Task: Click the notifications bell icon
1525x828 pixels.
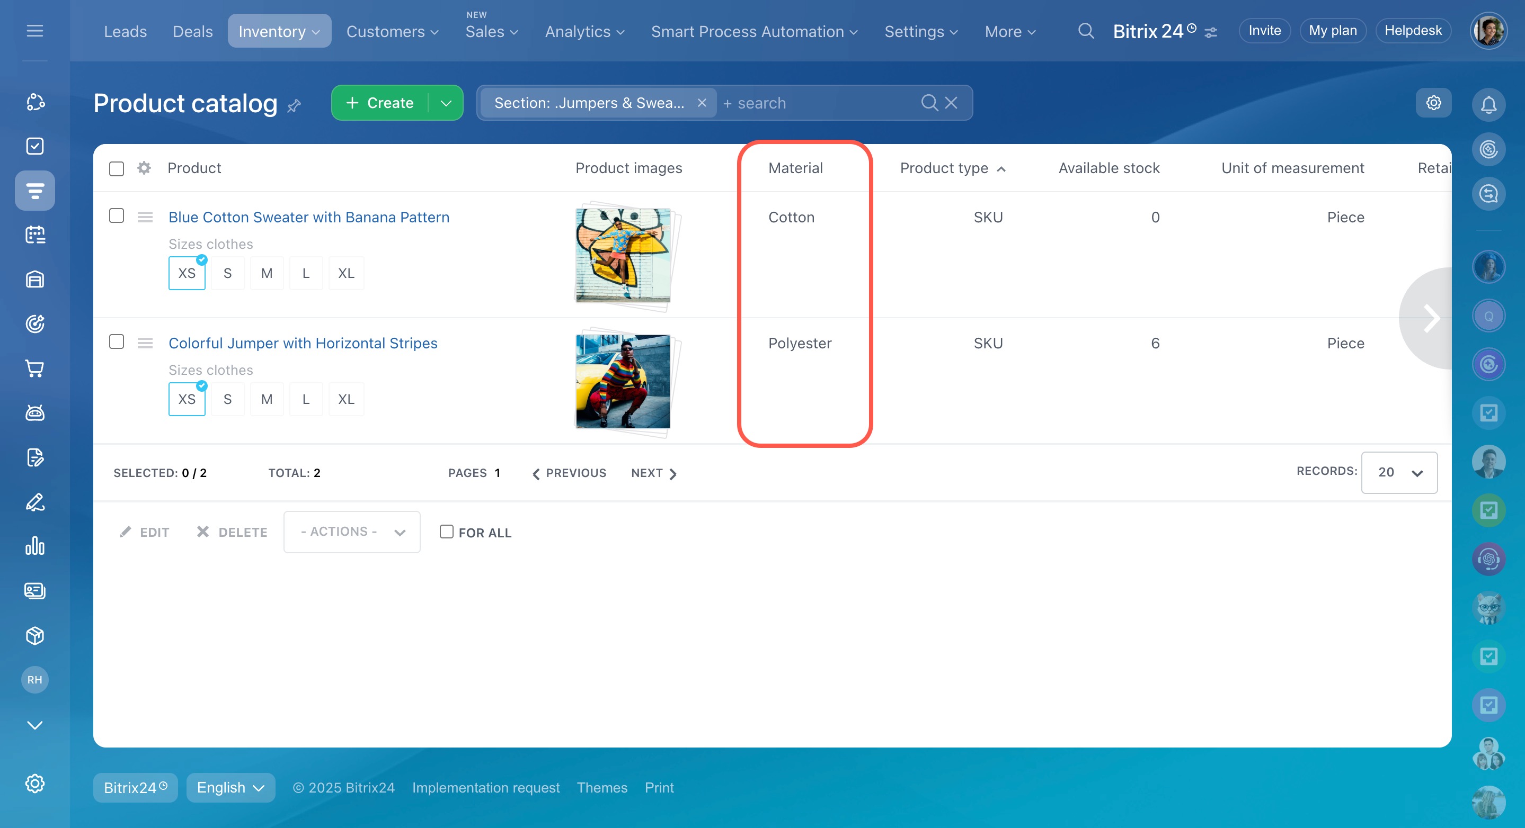Action: pos(1488,105)
